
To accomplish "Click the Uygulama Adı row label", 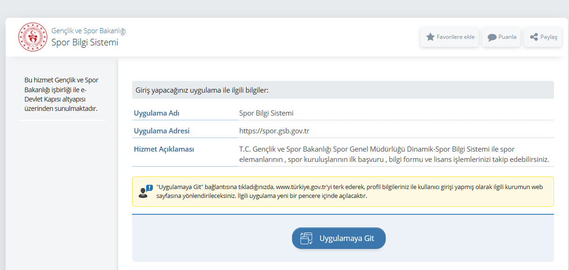I will coord(157,113).
